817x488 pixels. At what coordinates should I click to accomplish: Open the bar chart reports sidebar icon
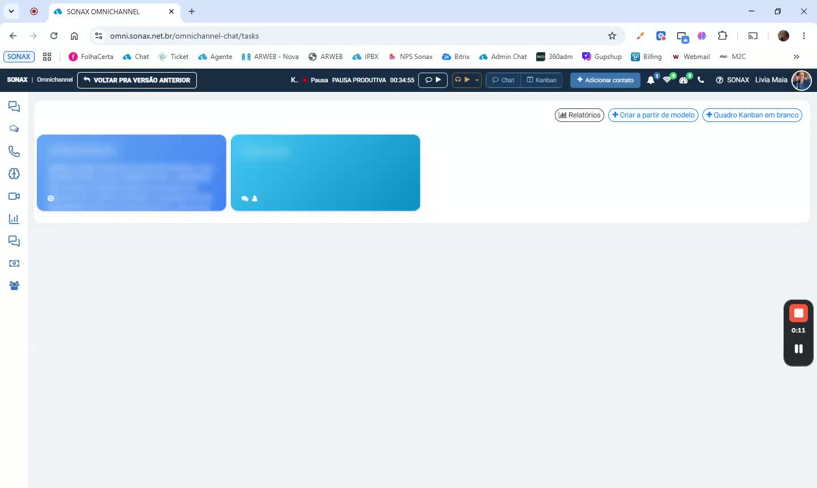(14, 218)
